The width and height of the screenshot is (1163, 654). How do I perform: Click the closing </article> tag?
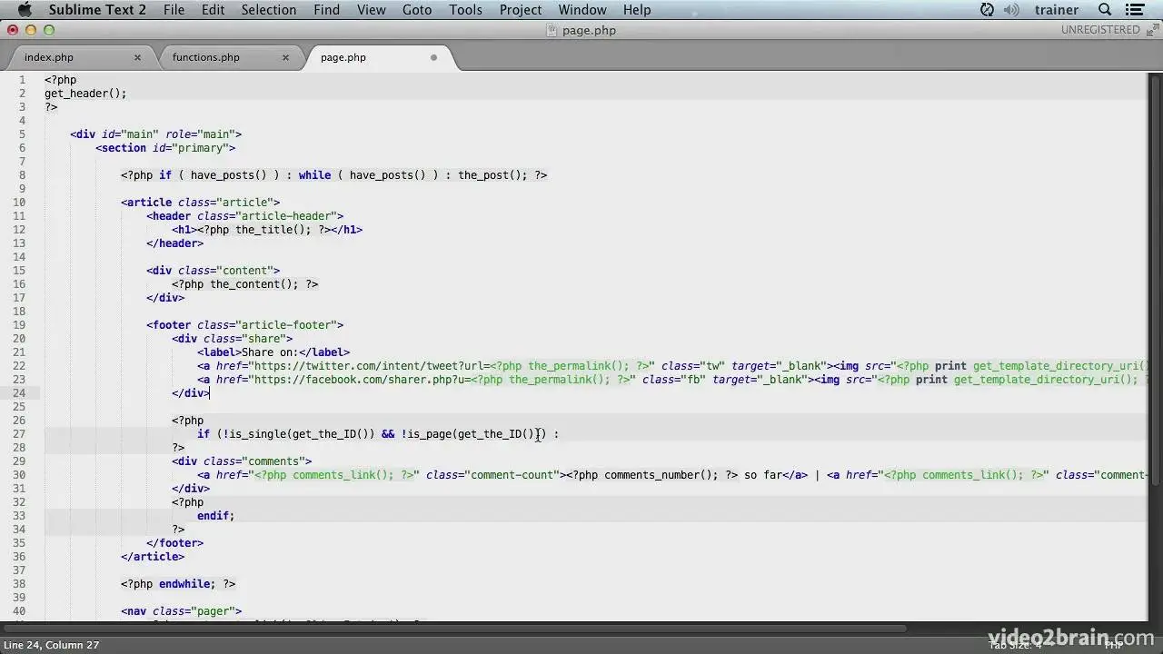pyautogui.click(x=153, y=557)
